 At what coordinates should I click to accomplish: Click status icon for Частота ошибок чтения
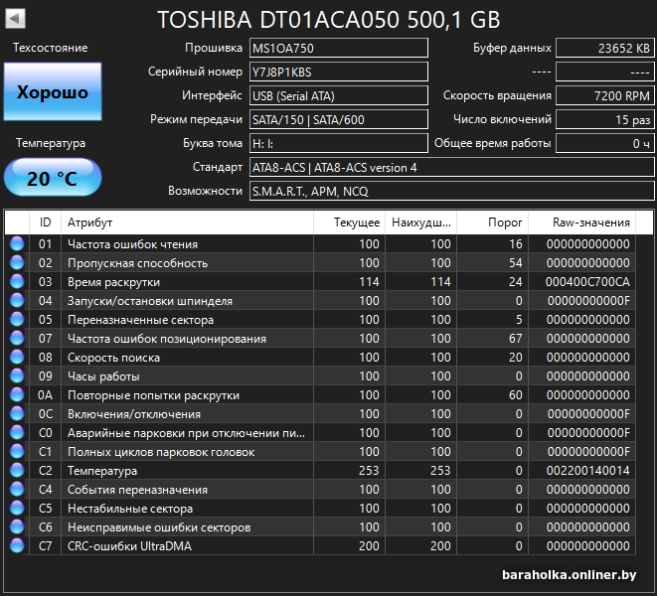pos(17,244)
